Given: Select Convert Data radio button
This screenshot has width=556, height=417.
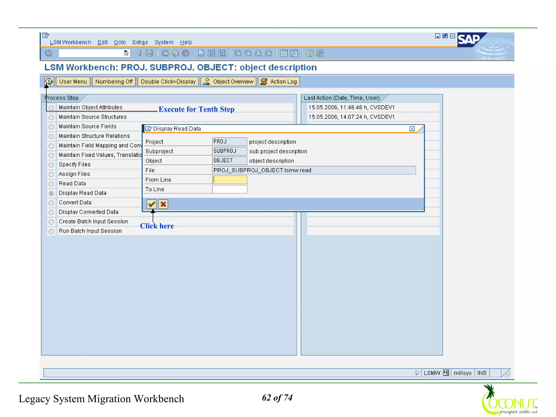Looking at the screenshot, I should [x=51, y=203].
